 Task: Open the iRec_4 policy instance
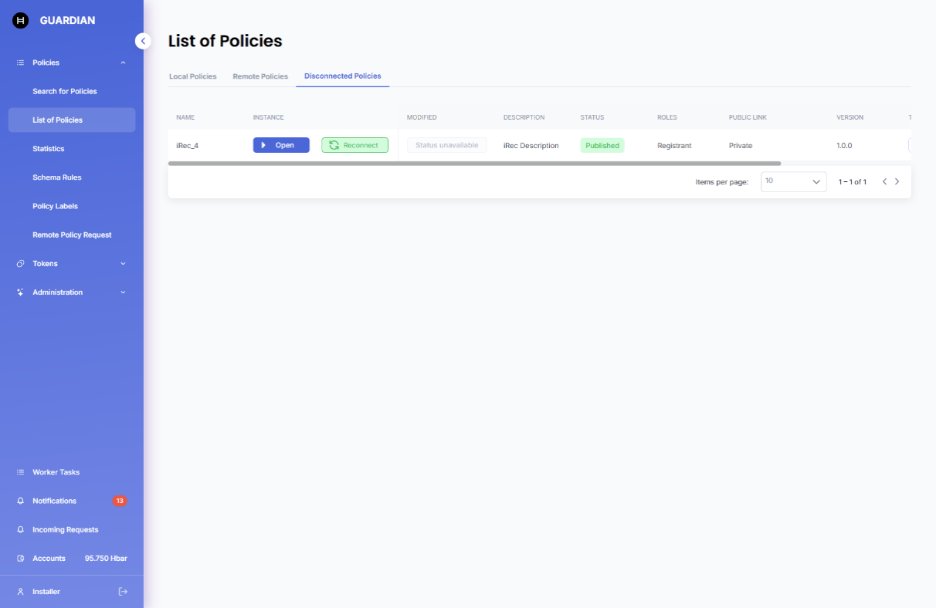click(281, 145)
